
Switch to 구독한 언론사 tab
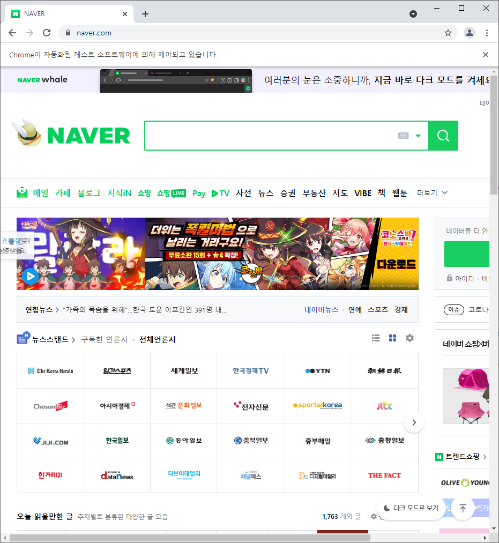[104, 339]
